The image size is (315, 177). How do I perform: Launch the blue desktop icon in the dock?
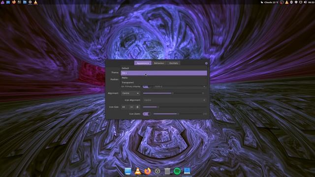click(x=128, y=171)
